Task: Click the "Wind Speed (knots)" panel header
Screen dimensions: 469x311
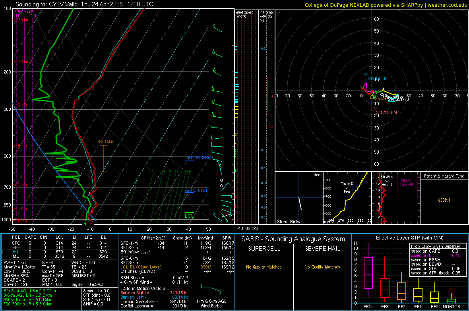Action: 244,14
